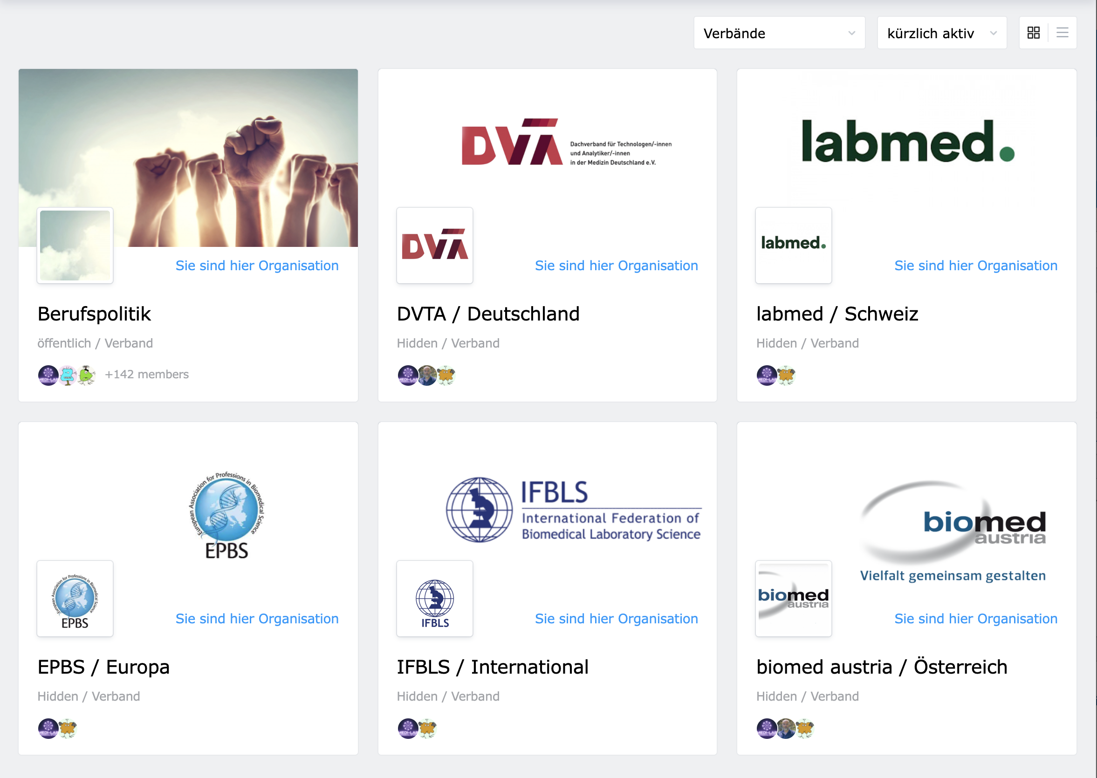Click Sie sind hier Organisation under biomed austria

pyautogui.click(x=975, y=619)
